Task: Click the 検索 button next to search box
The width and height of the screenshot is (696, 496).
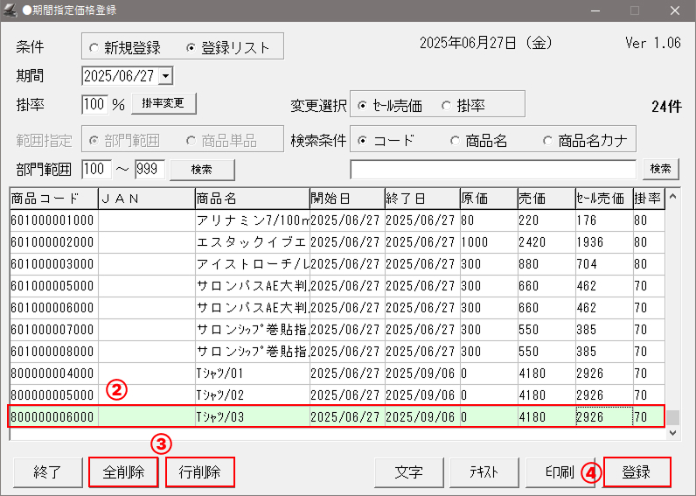Action: click(x=660, y=169)
